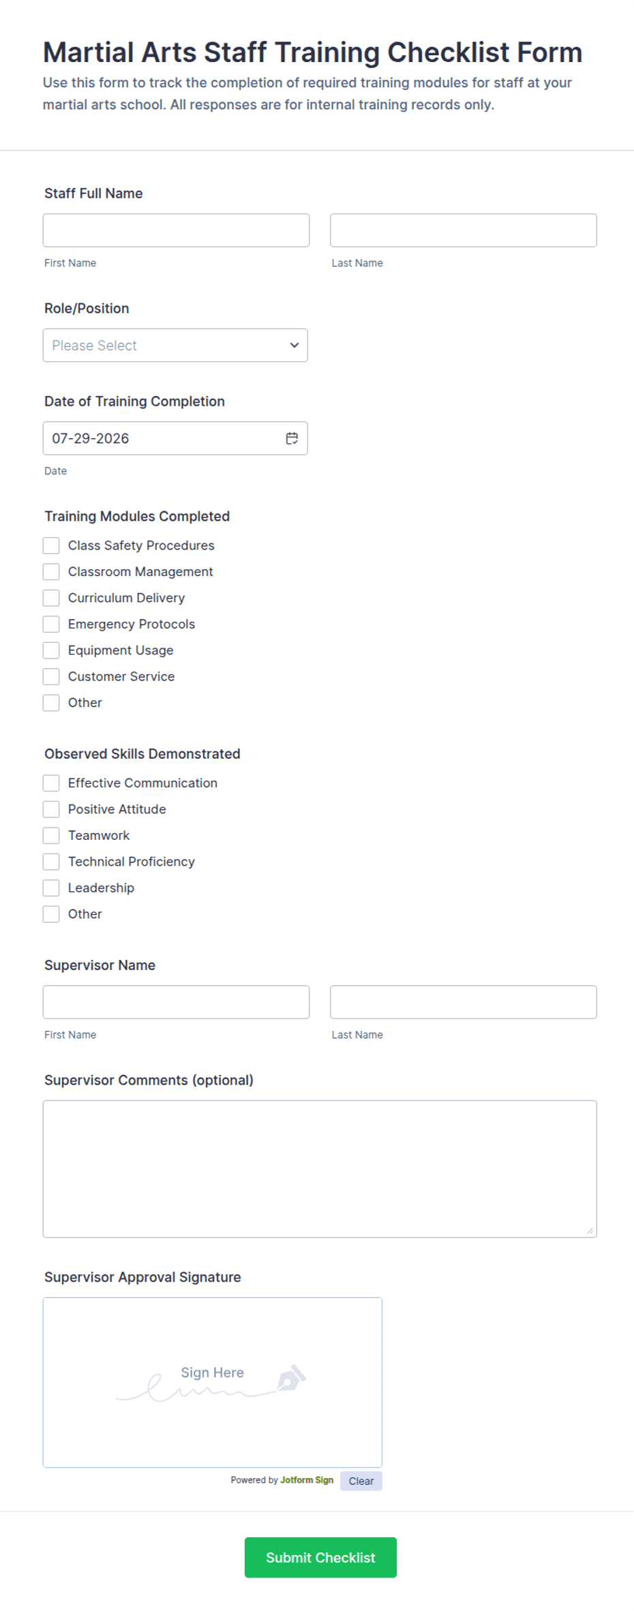This screenshot has height=1611, width=634.
Task: Check Class Safety Procedures
Action: click(51, 545)
